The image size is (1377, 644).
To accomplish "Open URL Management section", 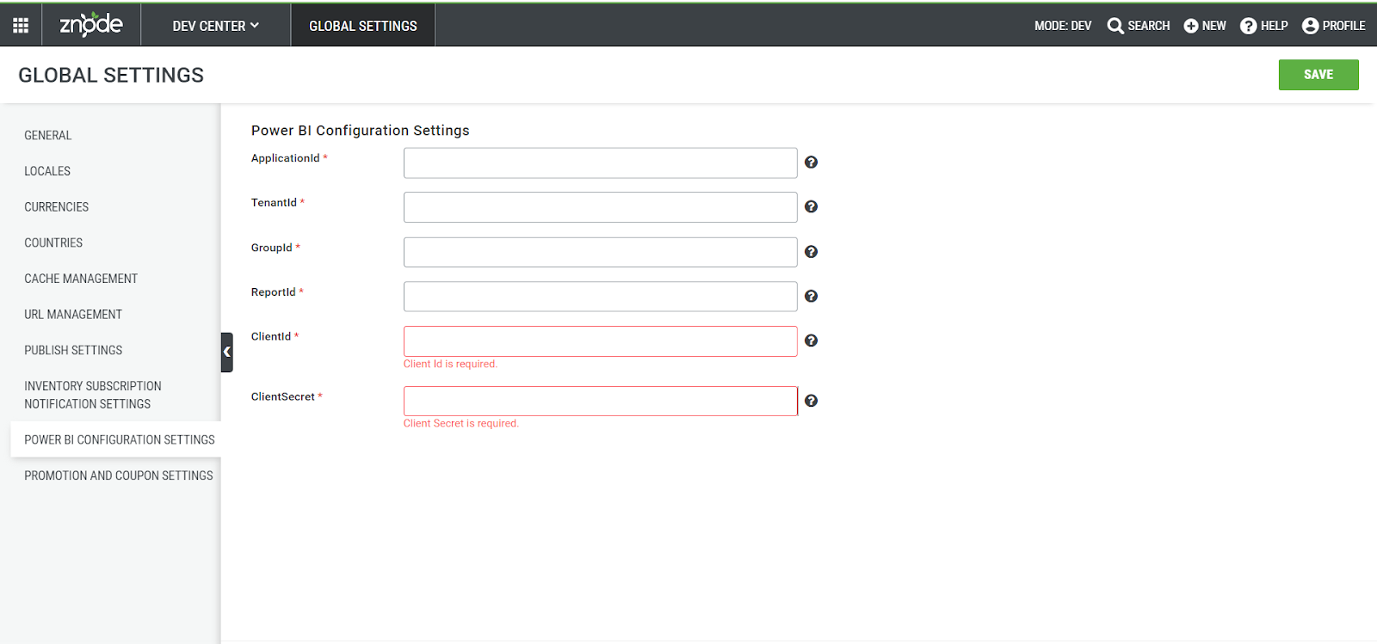I will tap(73, 314).
